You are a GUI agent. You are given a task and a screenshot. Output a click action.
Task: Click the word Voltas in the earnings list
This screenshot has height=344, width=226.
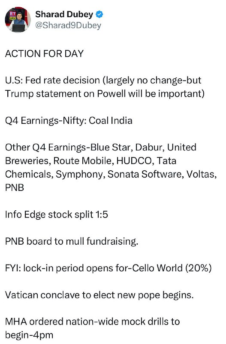(202, 174)
